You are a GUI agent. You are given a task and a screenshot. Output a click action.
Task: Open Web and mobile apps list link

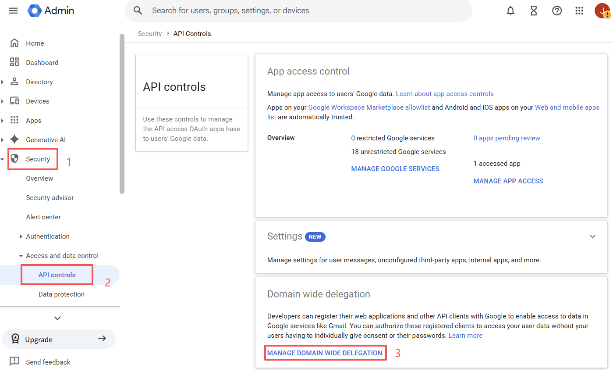tap(567, 107)
